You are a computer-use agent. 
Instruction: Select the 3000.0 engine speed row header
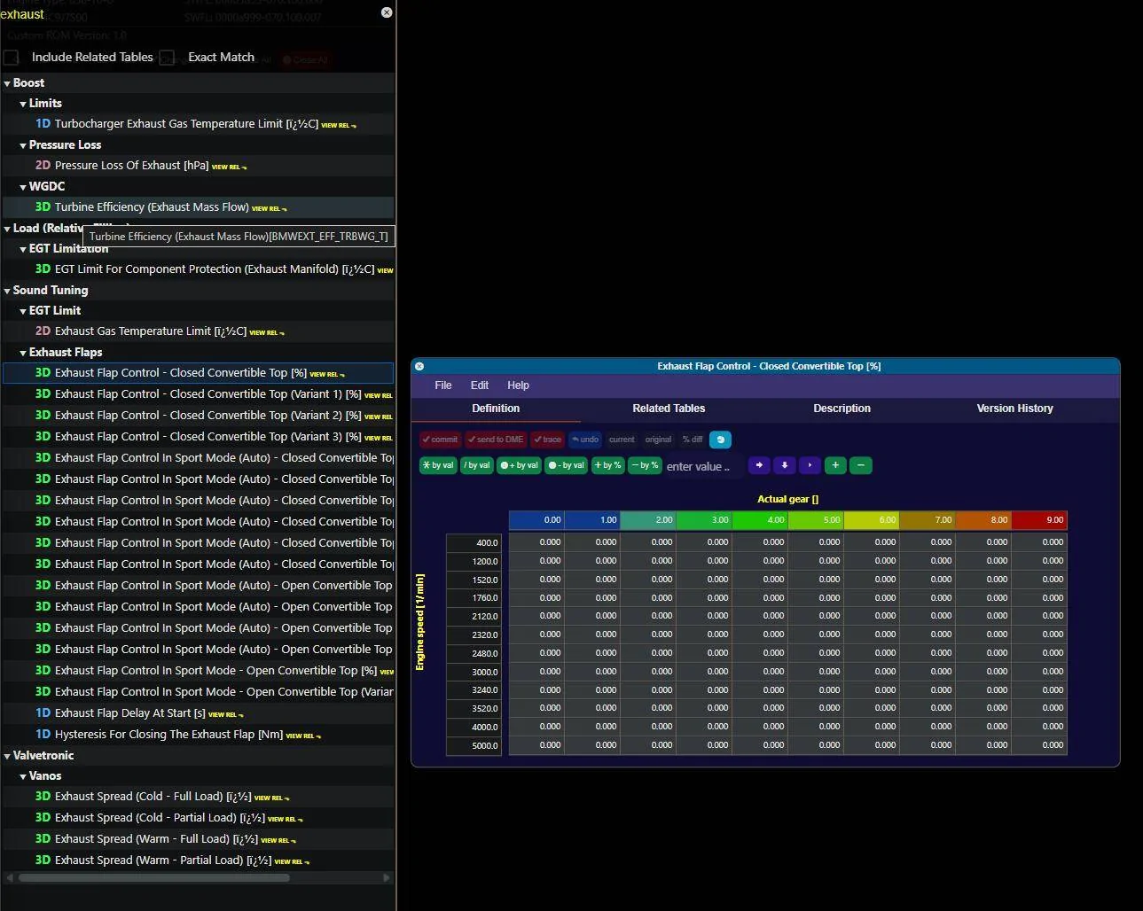474,672
